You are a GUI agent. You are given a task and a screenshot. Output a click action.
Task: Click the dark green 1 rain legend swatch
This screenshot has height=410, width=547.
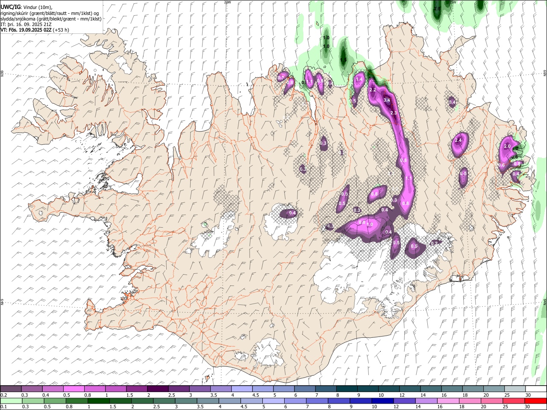pos(98,401)
